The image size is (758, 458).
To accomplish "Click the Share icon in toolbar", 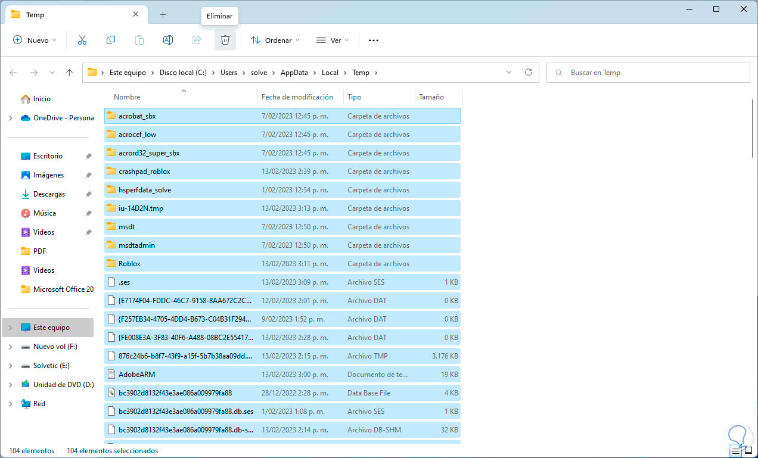I will click(x=197, y=40).
